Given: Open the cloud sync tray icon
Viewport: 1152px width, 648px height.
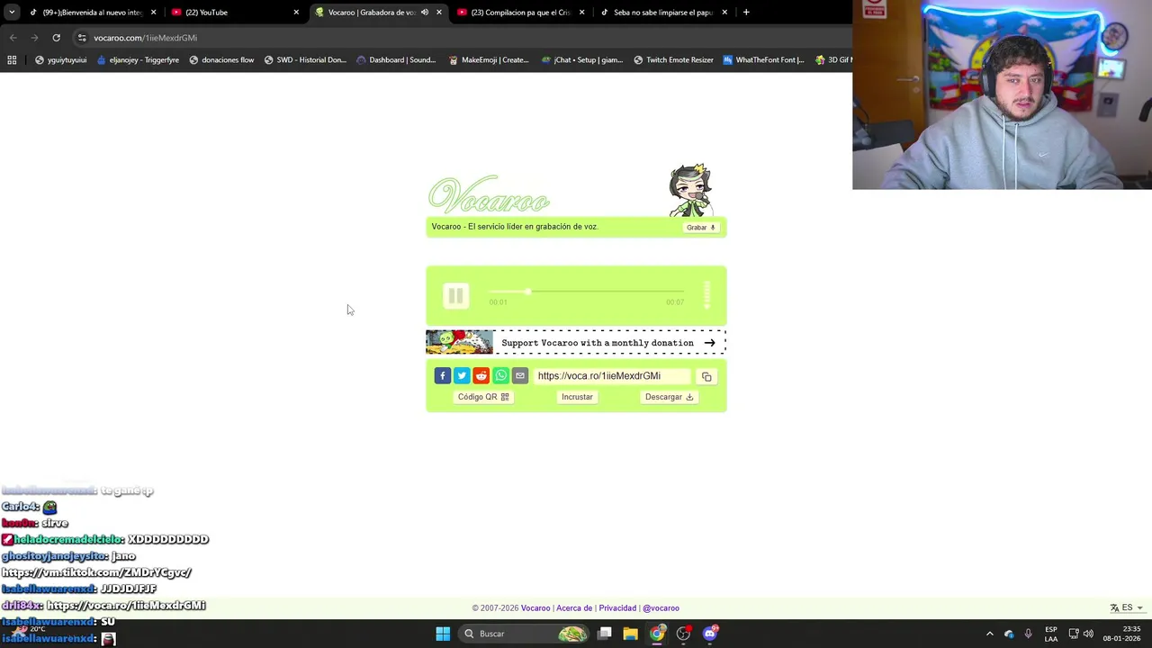Looking at the screenshot, I should click(1009, 634).
